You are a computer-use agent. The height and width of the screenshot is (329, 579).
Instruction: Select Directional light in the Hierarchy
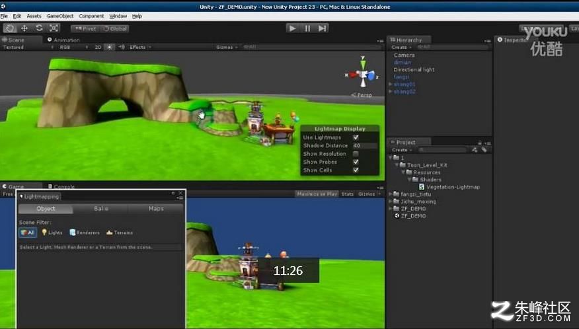[414, 69]
